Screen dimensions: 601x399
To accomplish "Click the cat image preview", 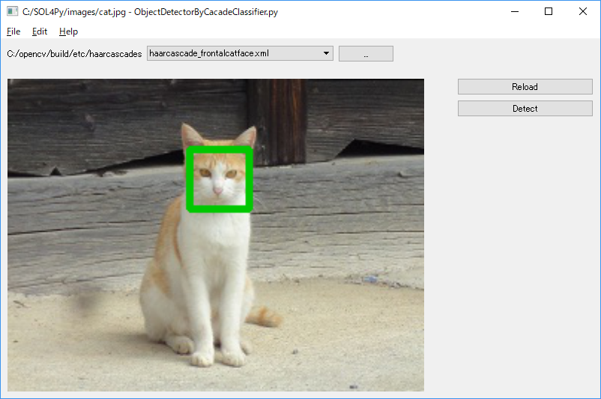I will (216, 235).
